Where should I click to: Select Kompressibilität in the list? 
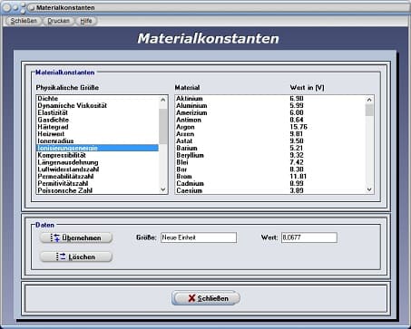pyautogui.click(x=97, y=155)
